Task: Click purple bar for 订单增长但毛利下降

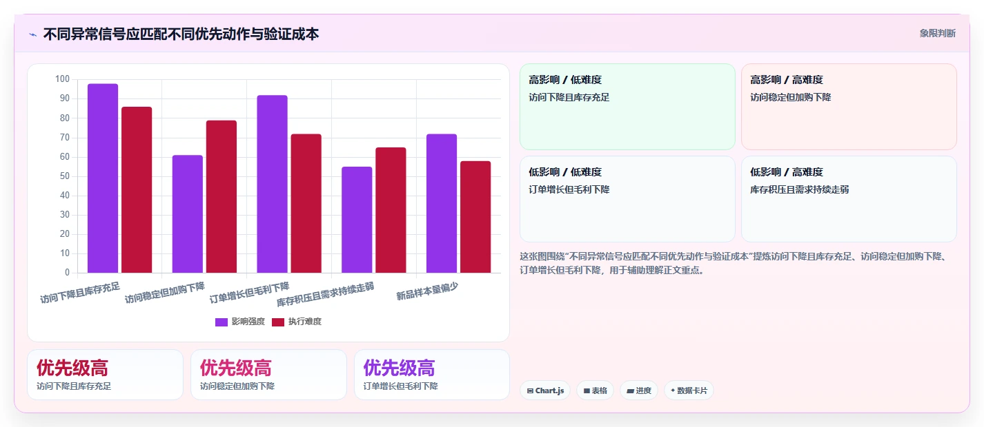Action: point(272,184)
